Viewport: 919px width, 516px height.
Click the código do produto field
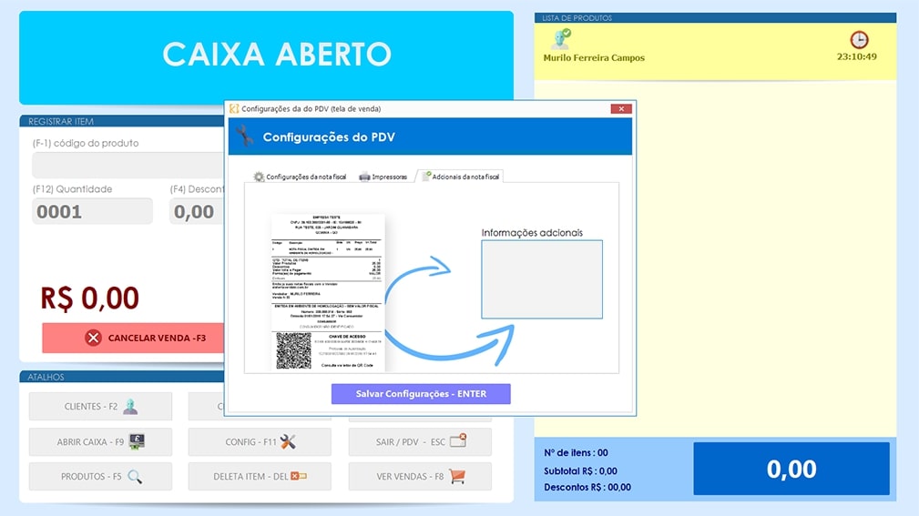128,166
